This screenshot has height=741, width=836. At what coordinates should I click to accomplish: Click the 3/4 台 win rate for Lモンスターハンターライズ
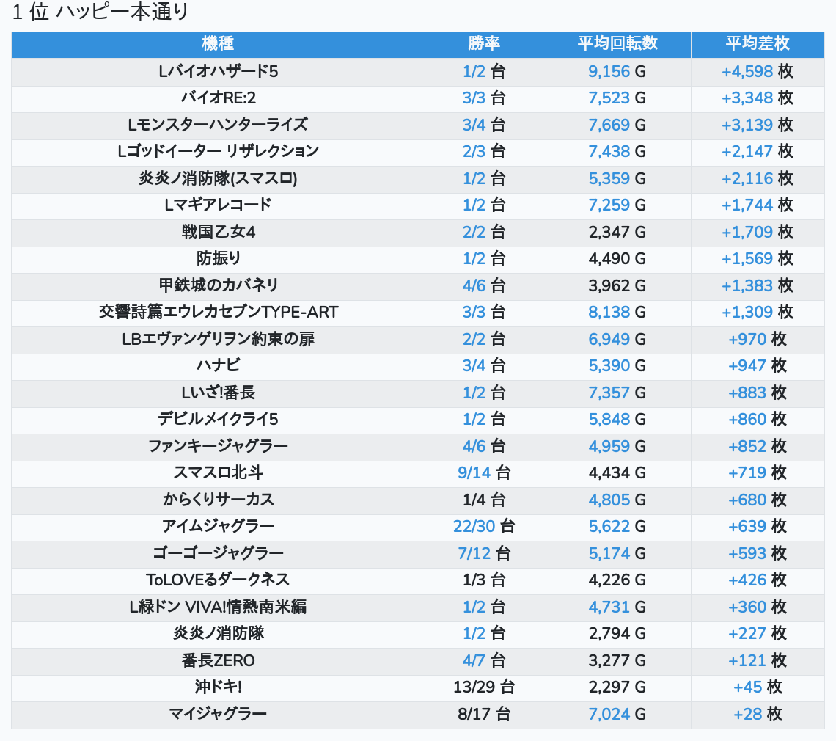(x=483, y=125)
